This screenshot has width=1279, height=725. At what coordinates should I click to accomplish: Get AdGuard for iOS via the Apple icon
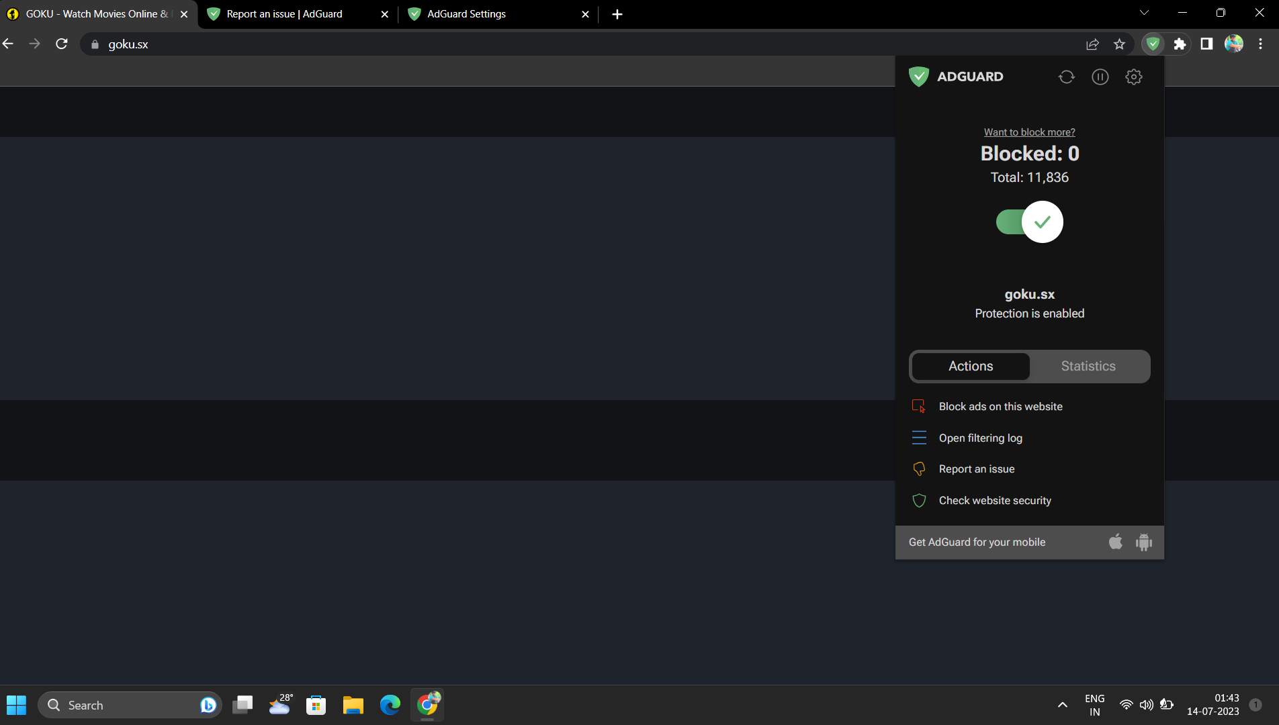1115,542
